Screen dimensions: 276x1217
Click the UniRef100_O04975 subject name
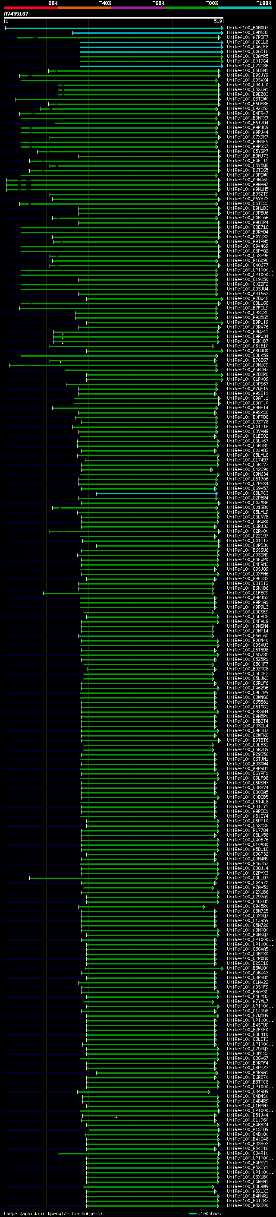coord(247,882)
